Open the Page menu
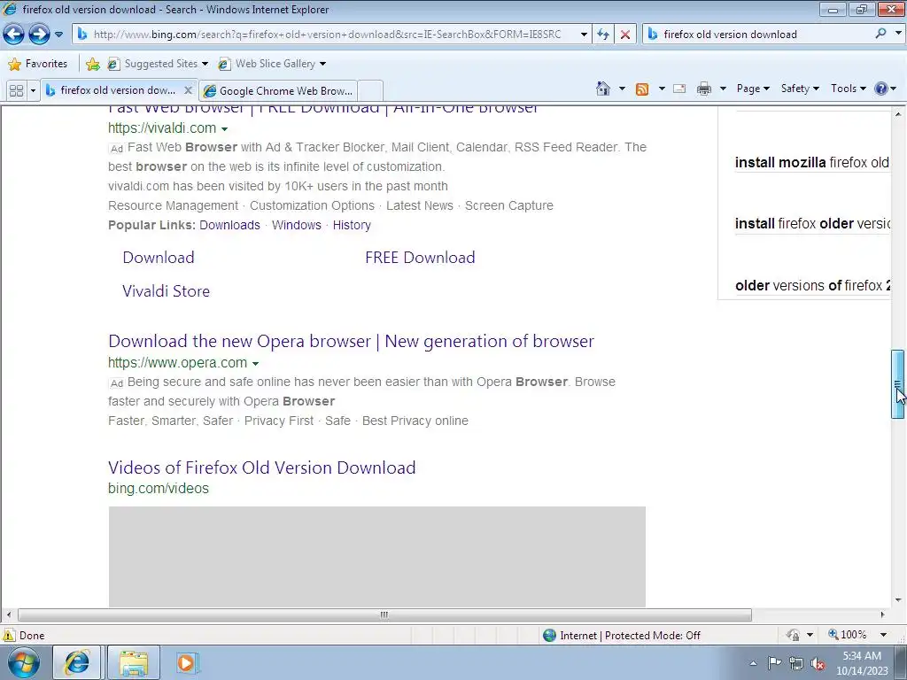This screenshot has width=907, height=680. click(x=753, y=89)
